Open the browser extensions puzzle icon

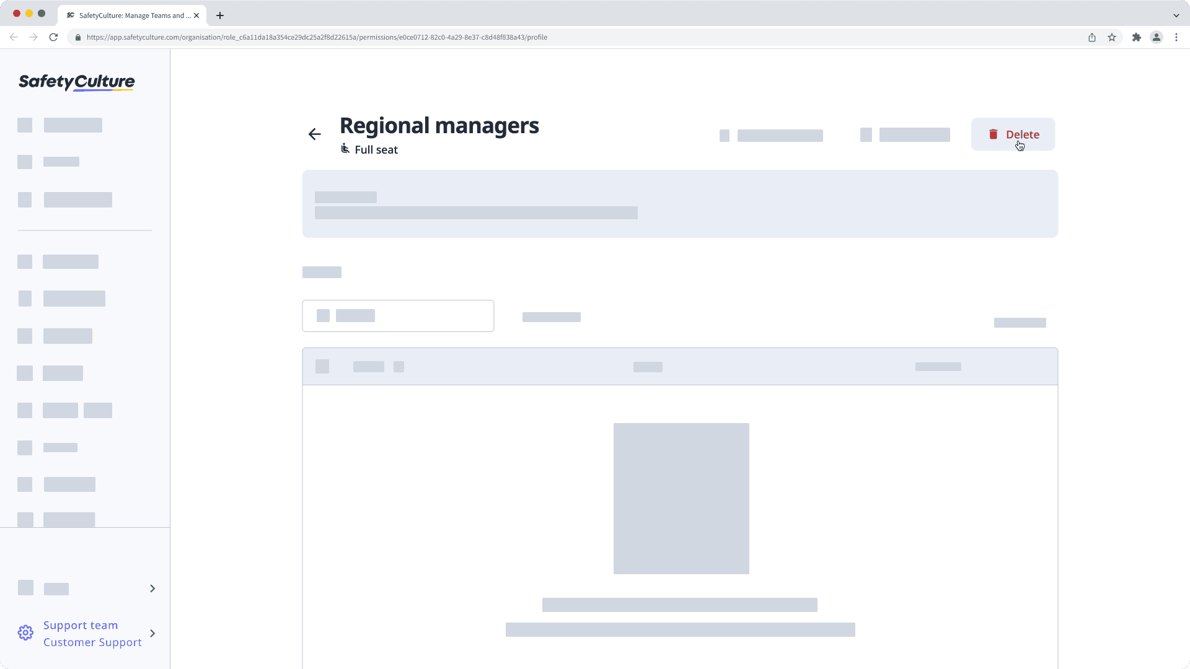(x=1137, y=37)
